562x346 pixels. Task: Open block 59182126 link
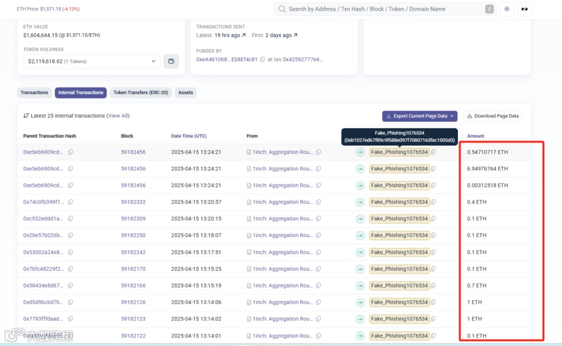point(133,302)
